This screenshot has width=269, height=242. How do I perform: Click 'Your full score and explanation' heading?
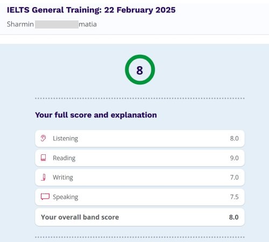96,115
